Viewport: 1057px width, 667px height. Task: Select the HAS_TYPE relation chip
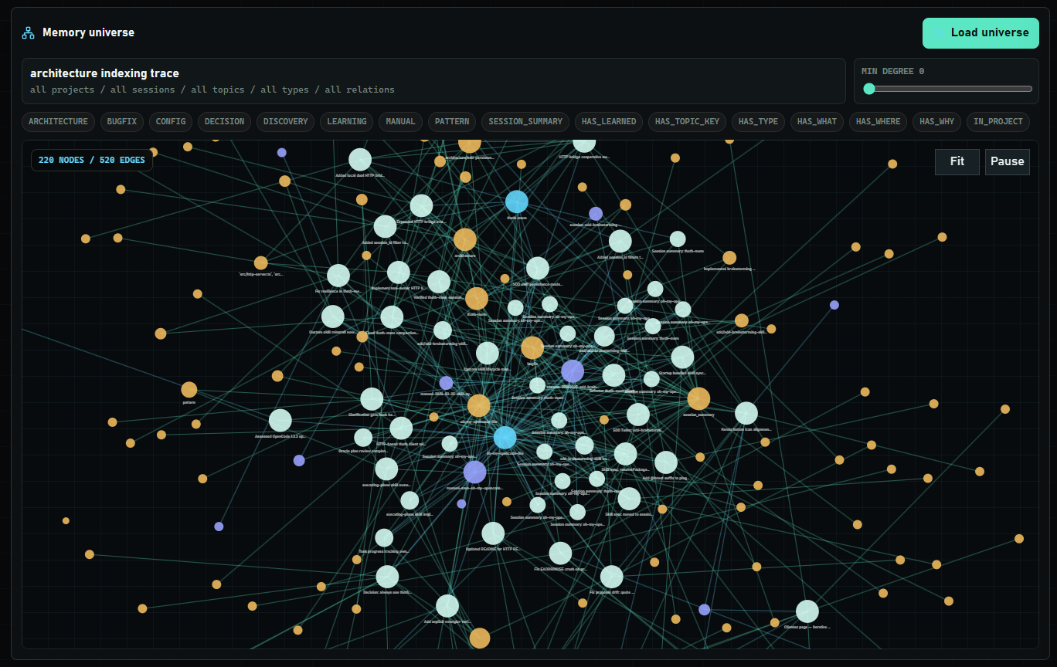[759, 121]
